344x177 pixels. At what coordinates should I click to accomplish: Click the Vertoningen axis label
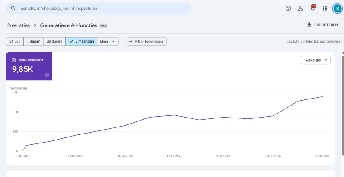tap(18, 88)
